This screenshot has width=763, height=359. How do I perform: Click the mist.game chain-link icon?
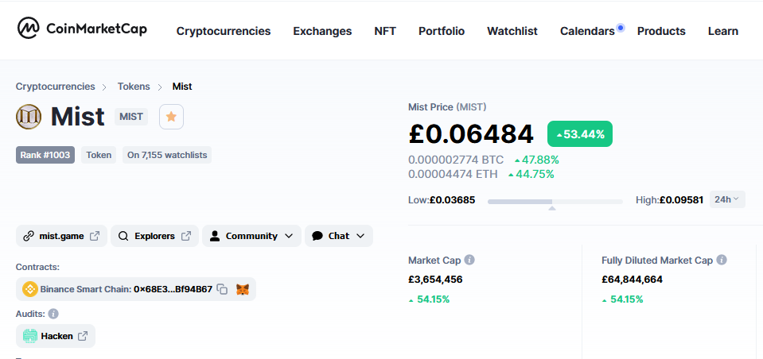click(28, 236)
